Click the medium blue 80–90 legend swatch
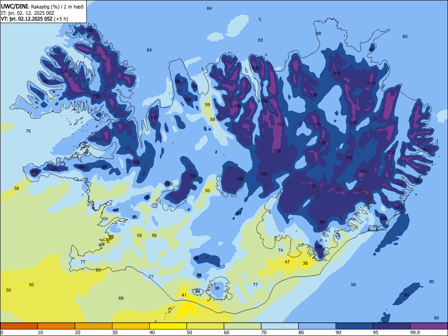 317,326
